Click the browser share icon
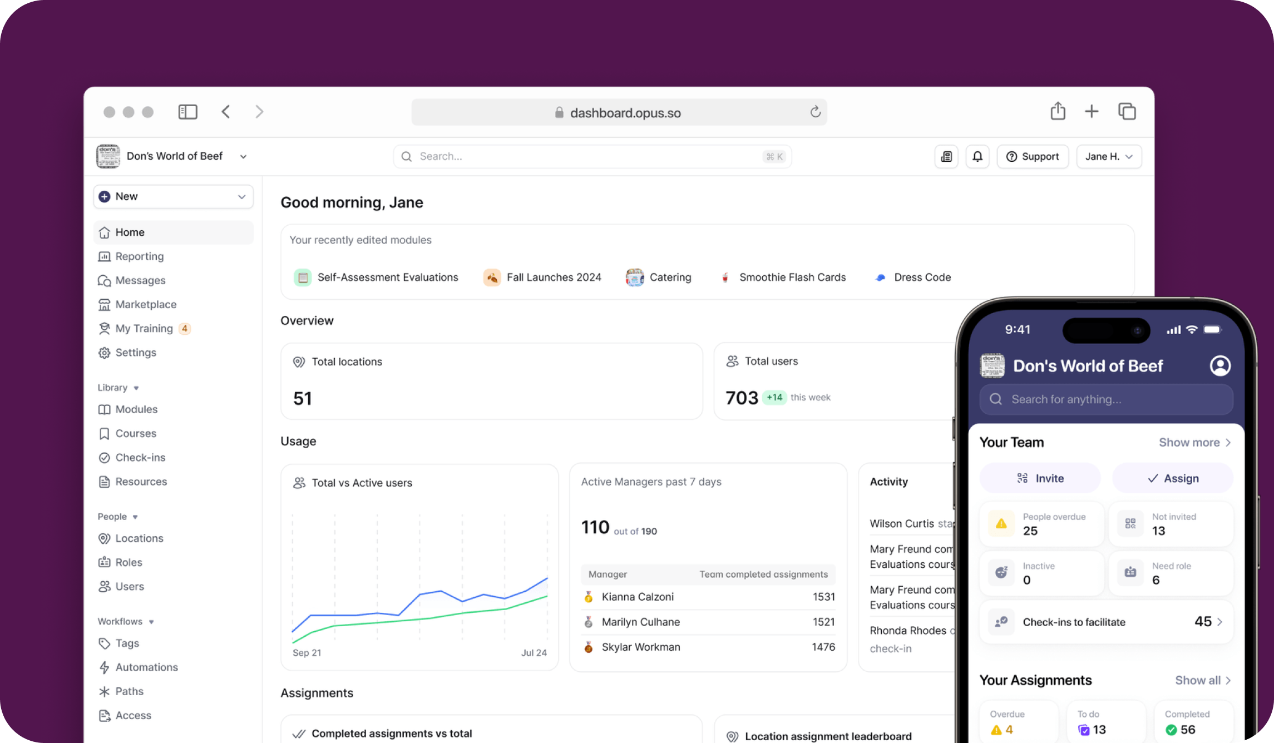 click(x=1058, y=111)
